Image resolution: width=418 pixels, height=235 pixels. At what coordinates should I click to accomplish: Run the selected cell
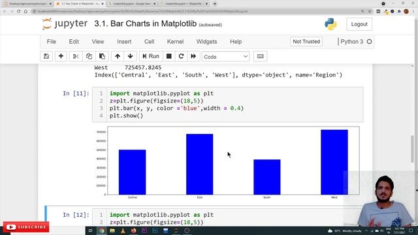(151, 56)
